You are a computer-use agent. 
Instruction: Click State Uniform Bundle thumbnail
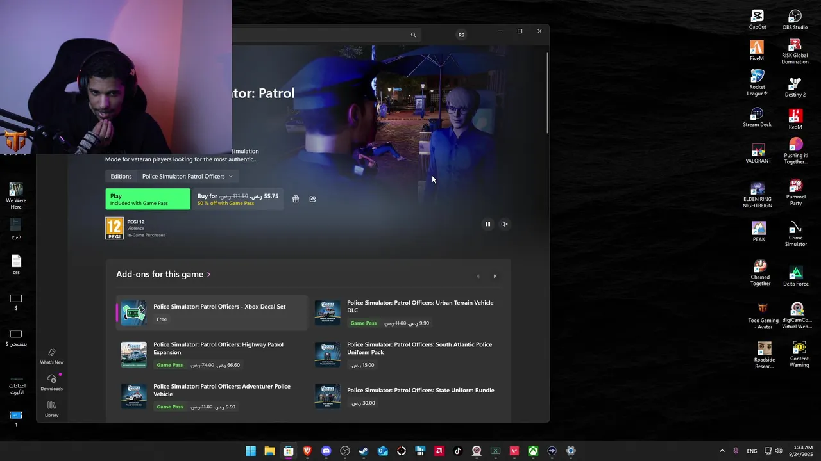point(327,396)
